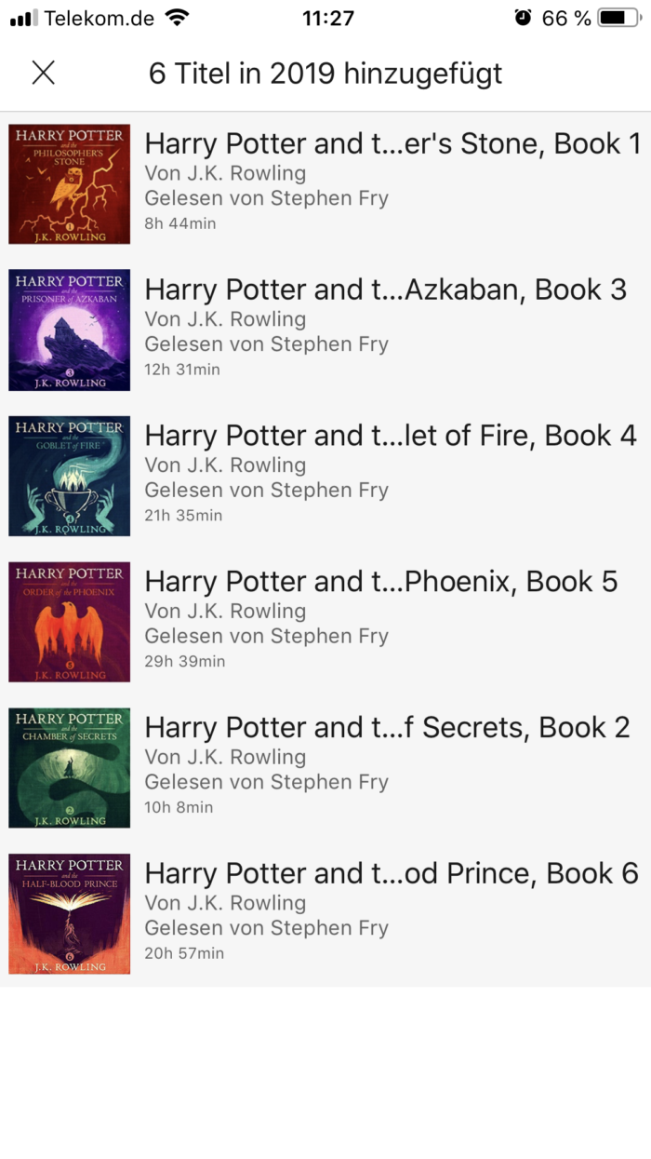Open Prisoner of Azkaban cover thumbnail
The width and height of the screenshot is (651, 1159).
click(x=70, y=330)
